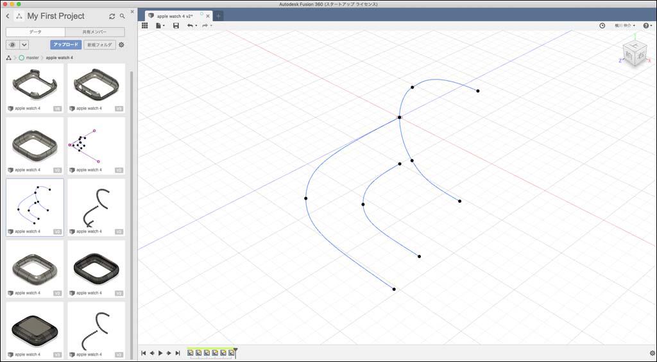Click the 新規フォルダ button
Image resolution: width=657 pixels, height=362 pixels.
(99, 45)
